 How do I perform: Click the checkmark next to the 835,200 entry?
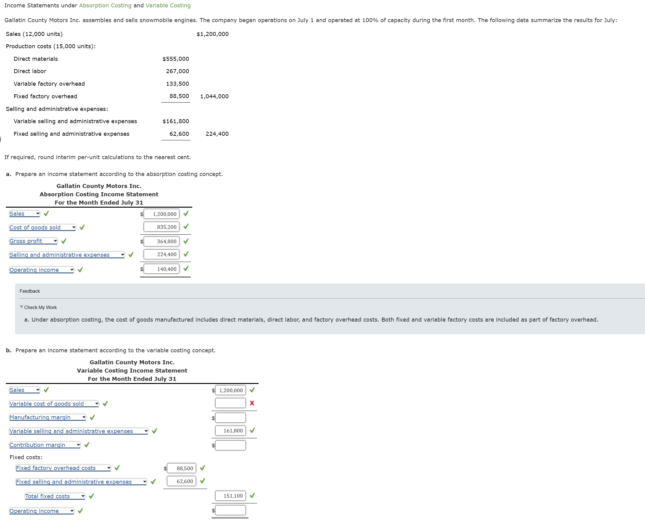pos(186,226)
